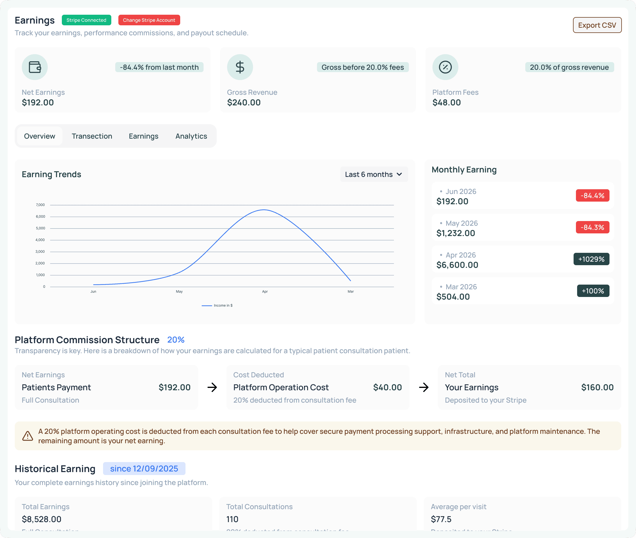Click the Historical Earning heading
Screen dimensions: 636x538
pyautogui.click(x=55, y=469)
